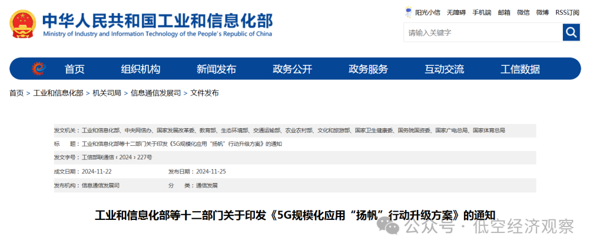
Task: Click the 标题 row document title text
Action: pos(182,144)
